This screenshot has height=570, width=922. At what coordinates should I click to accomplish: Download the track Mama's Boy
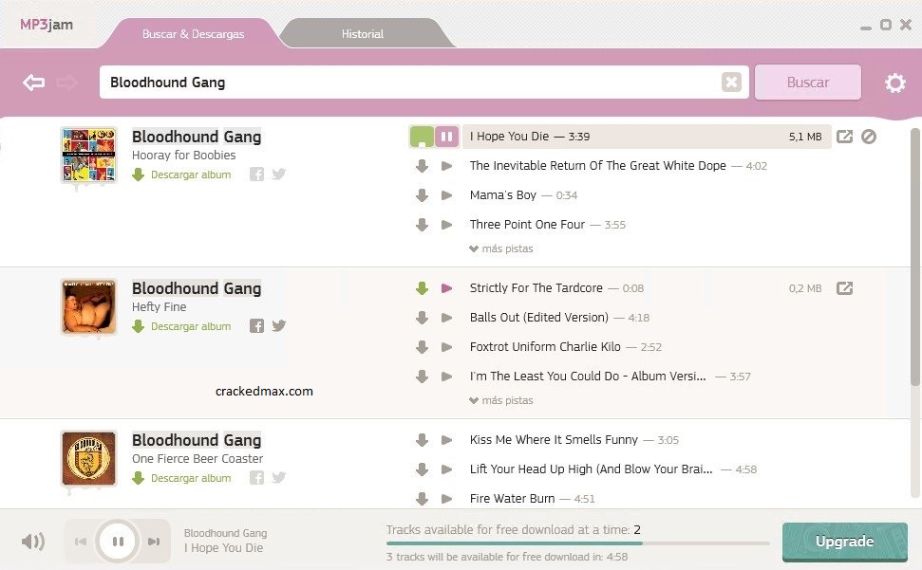click(422, 195)
